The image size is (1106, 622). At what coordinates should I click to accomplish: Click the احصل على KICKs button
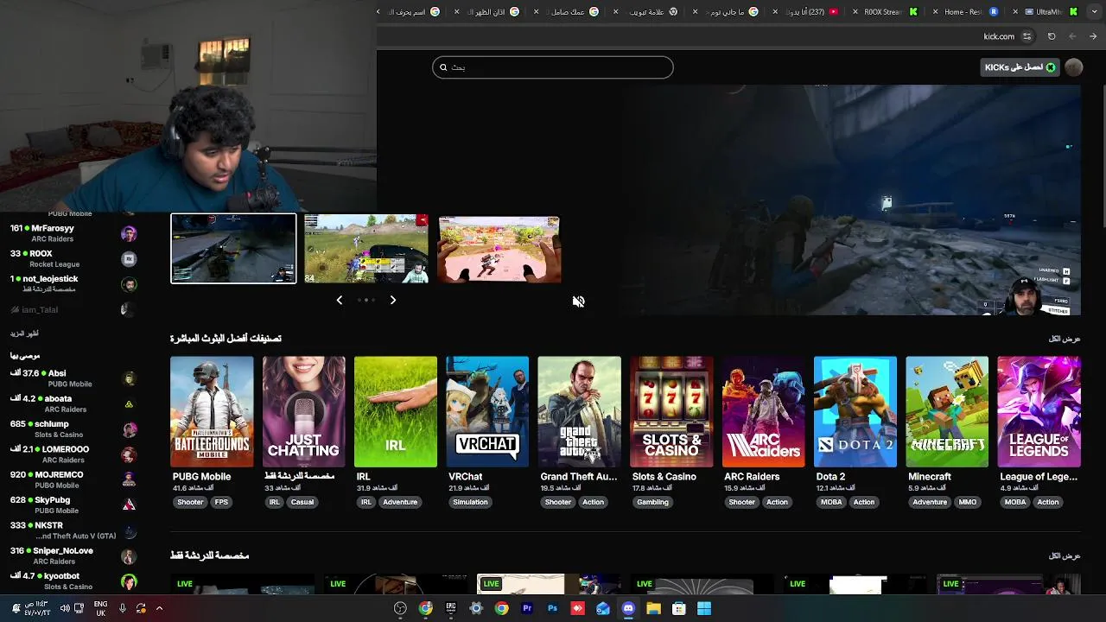[1020, 67]
